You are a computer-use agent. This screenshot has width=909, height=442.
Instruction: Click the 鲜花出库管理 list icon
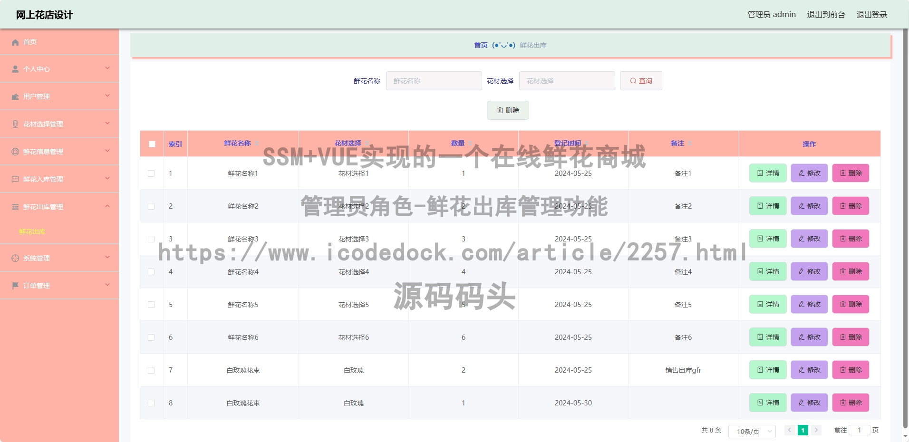coord(15,207)
